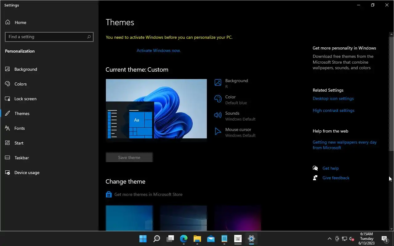
Task: Open Desktop icon settings link
Action: point(333,98)
